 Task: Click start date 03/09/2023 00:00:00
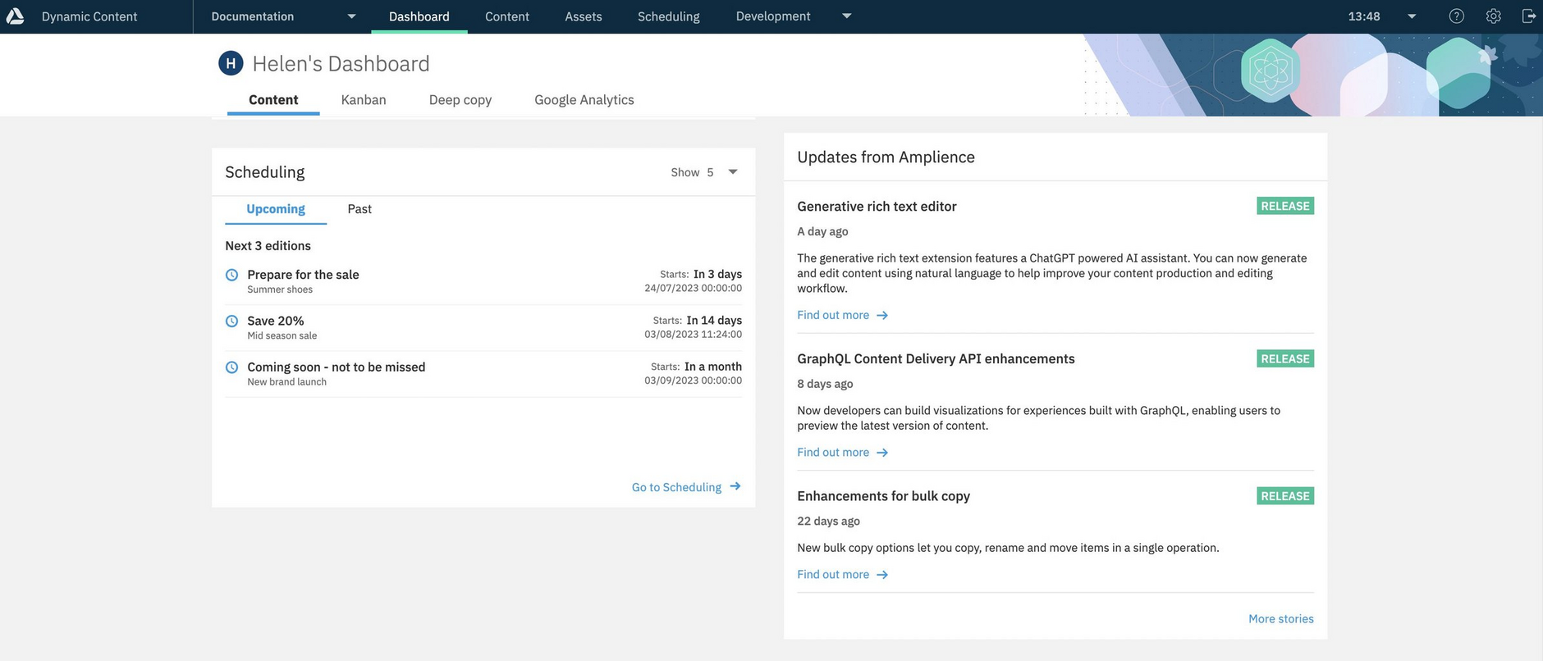click(x=694, y=381)
